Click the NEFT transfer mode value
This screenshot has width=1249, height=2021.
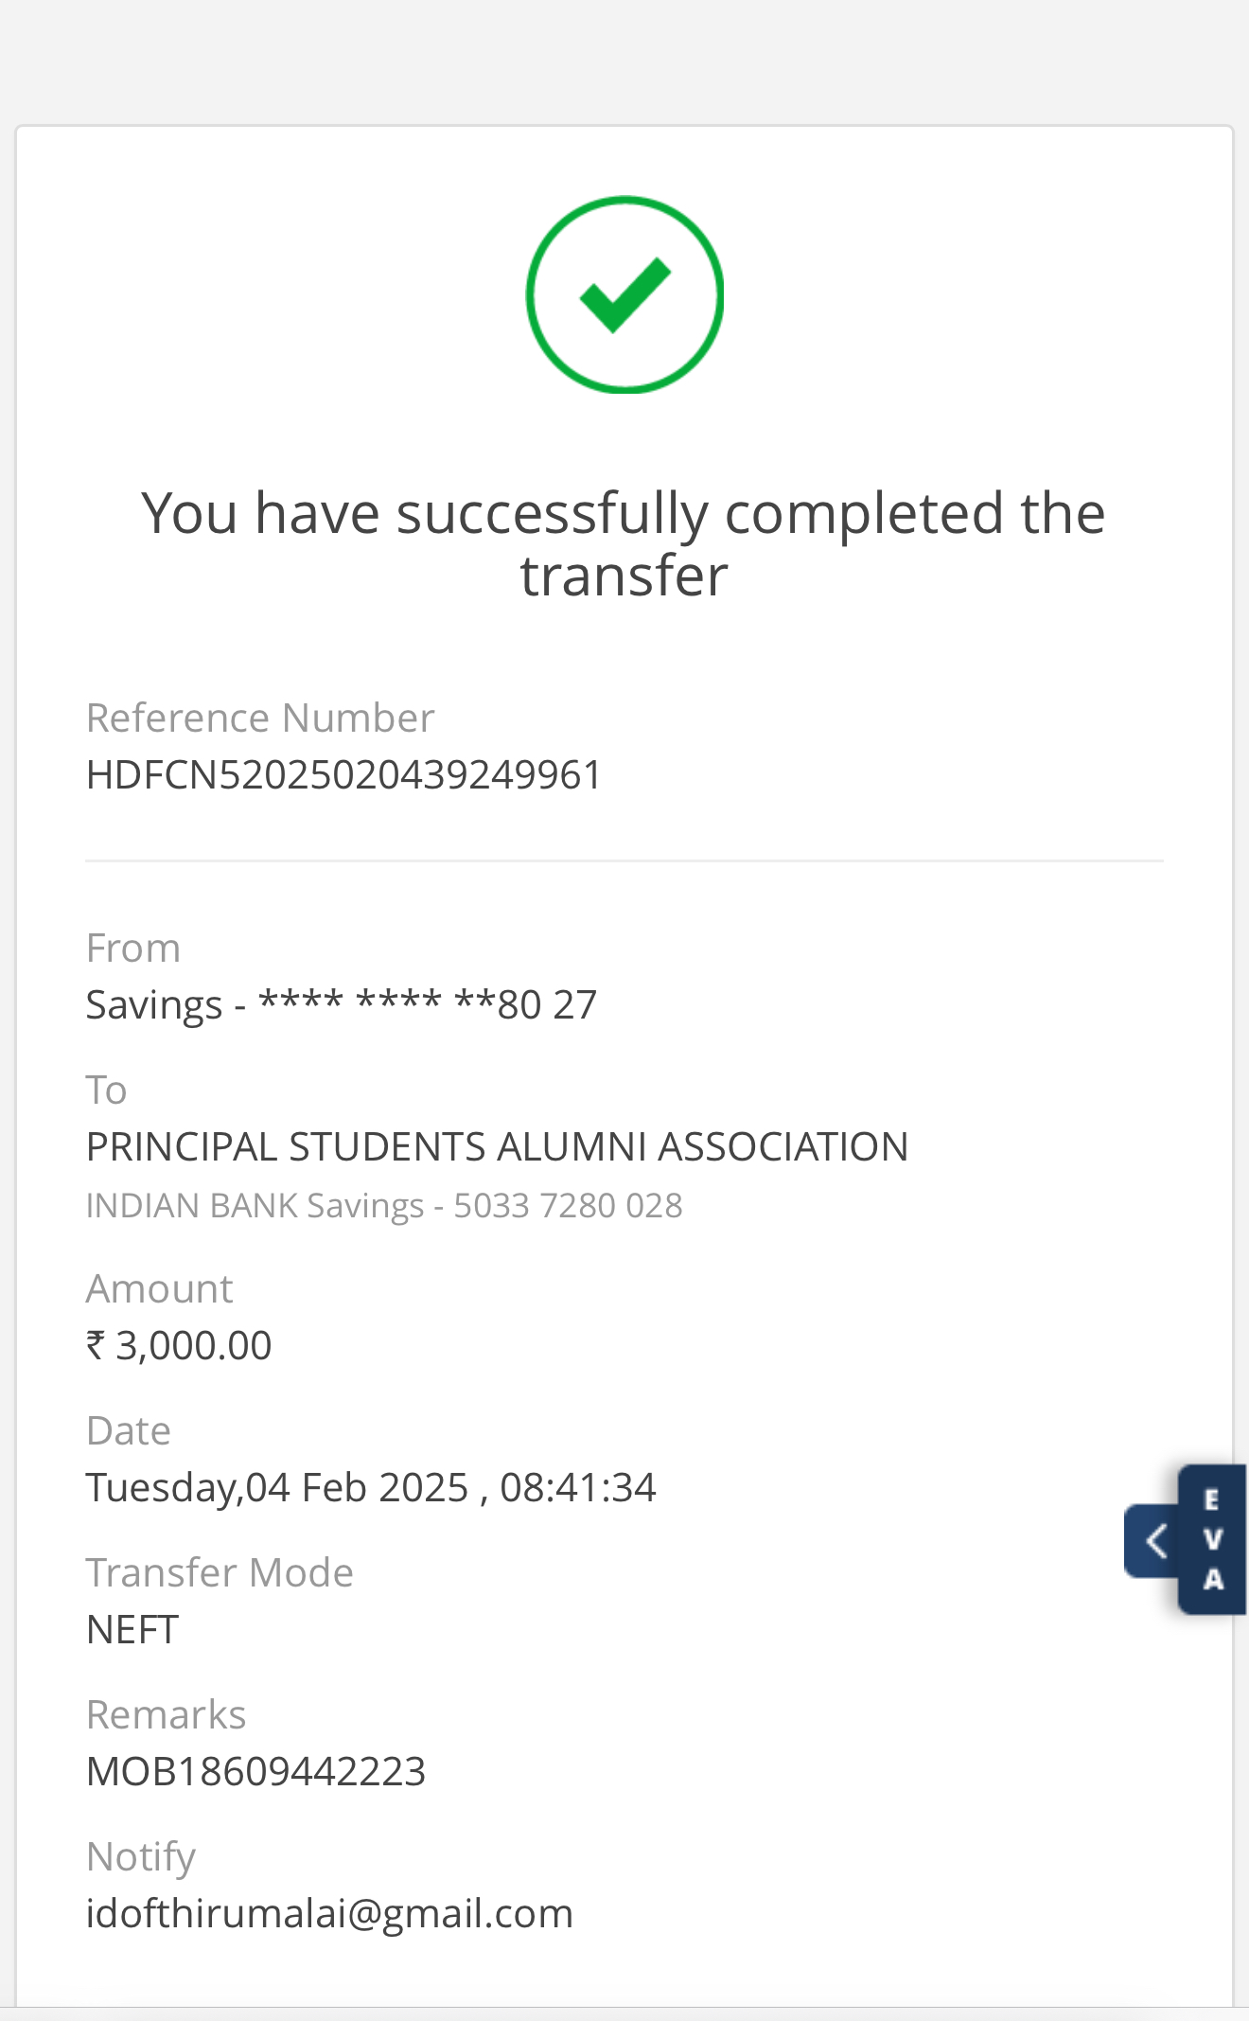click(132, 1629)
